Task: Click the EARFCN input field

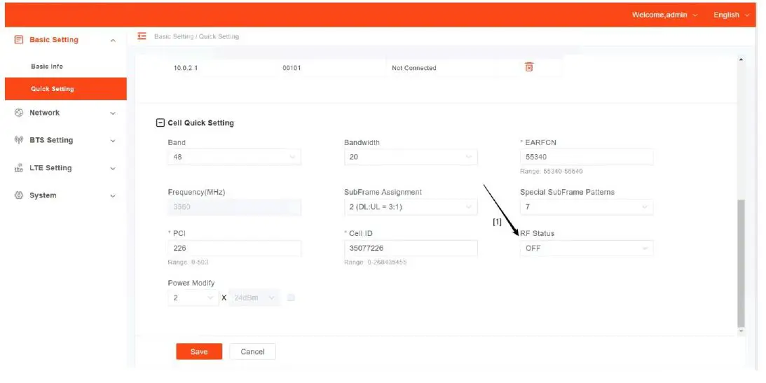Action: point(587,157)
